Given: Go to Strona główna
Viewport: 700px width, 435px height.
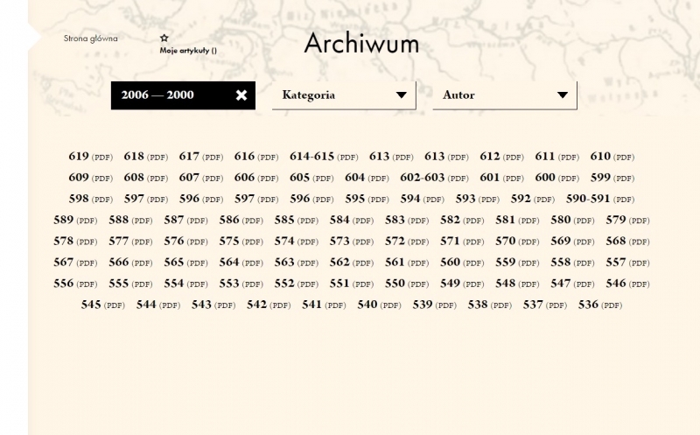Looking at the screenshot, I should 90,39.
